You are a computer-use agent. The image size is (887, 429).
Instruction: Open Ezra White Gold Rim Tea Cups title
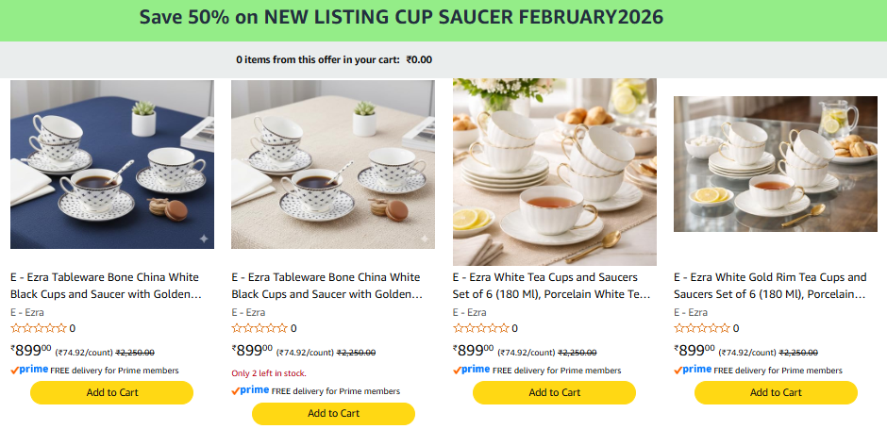tap(770, 286)
